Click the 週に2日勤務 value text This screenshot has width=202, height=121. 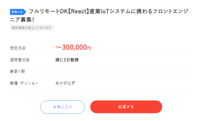(x=67, y=60)
